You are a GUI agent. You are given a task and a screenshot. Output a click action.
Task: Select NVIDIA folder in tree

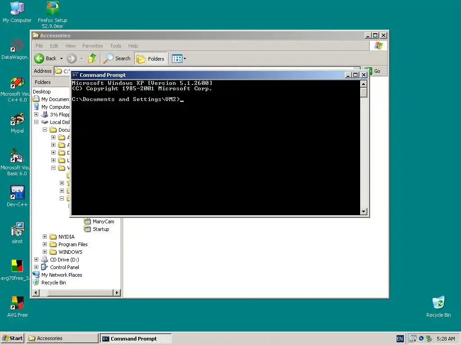coord(62,237)
